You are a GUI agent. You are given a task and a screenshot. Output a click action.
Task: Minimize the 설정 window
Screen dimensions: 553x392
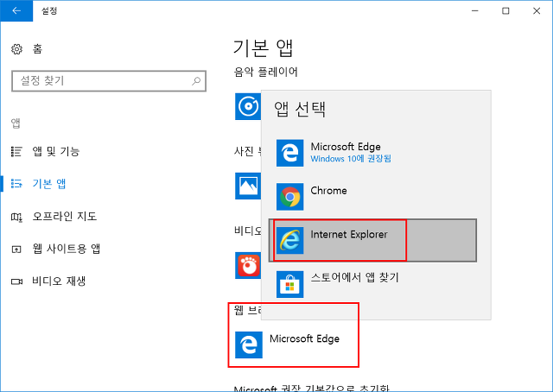(x=475, y=11)
